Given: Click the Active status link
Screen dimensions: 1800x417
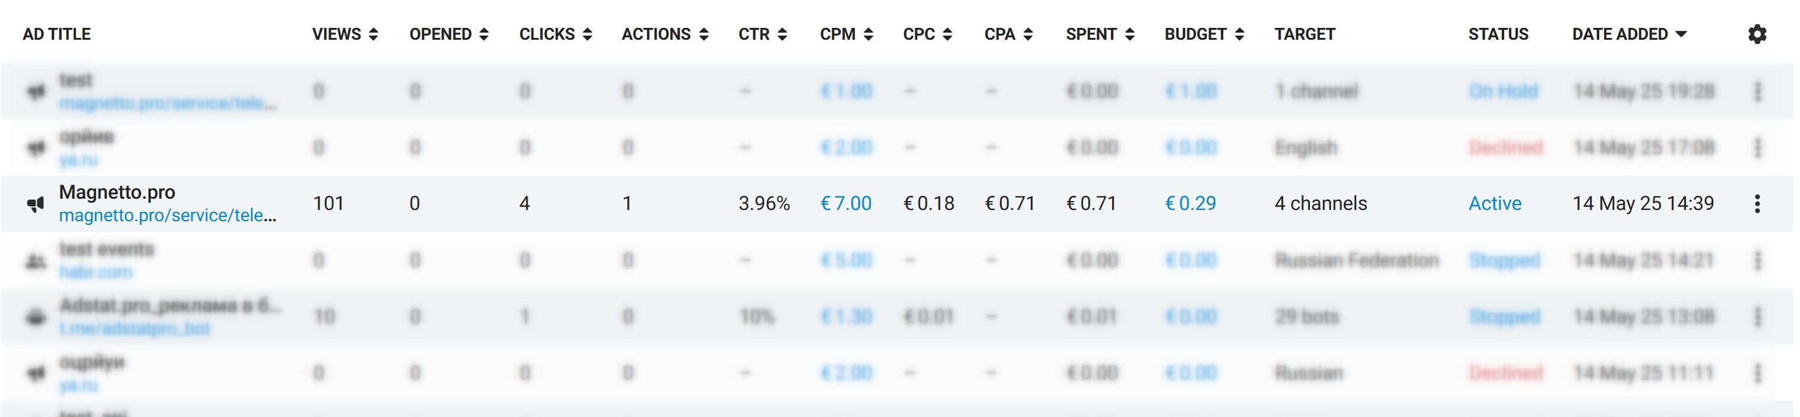Looking at the screenshot, I should (x=1495, y=203).
